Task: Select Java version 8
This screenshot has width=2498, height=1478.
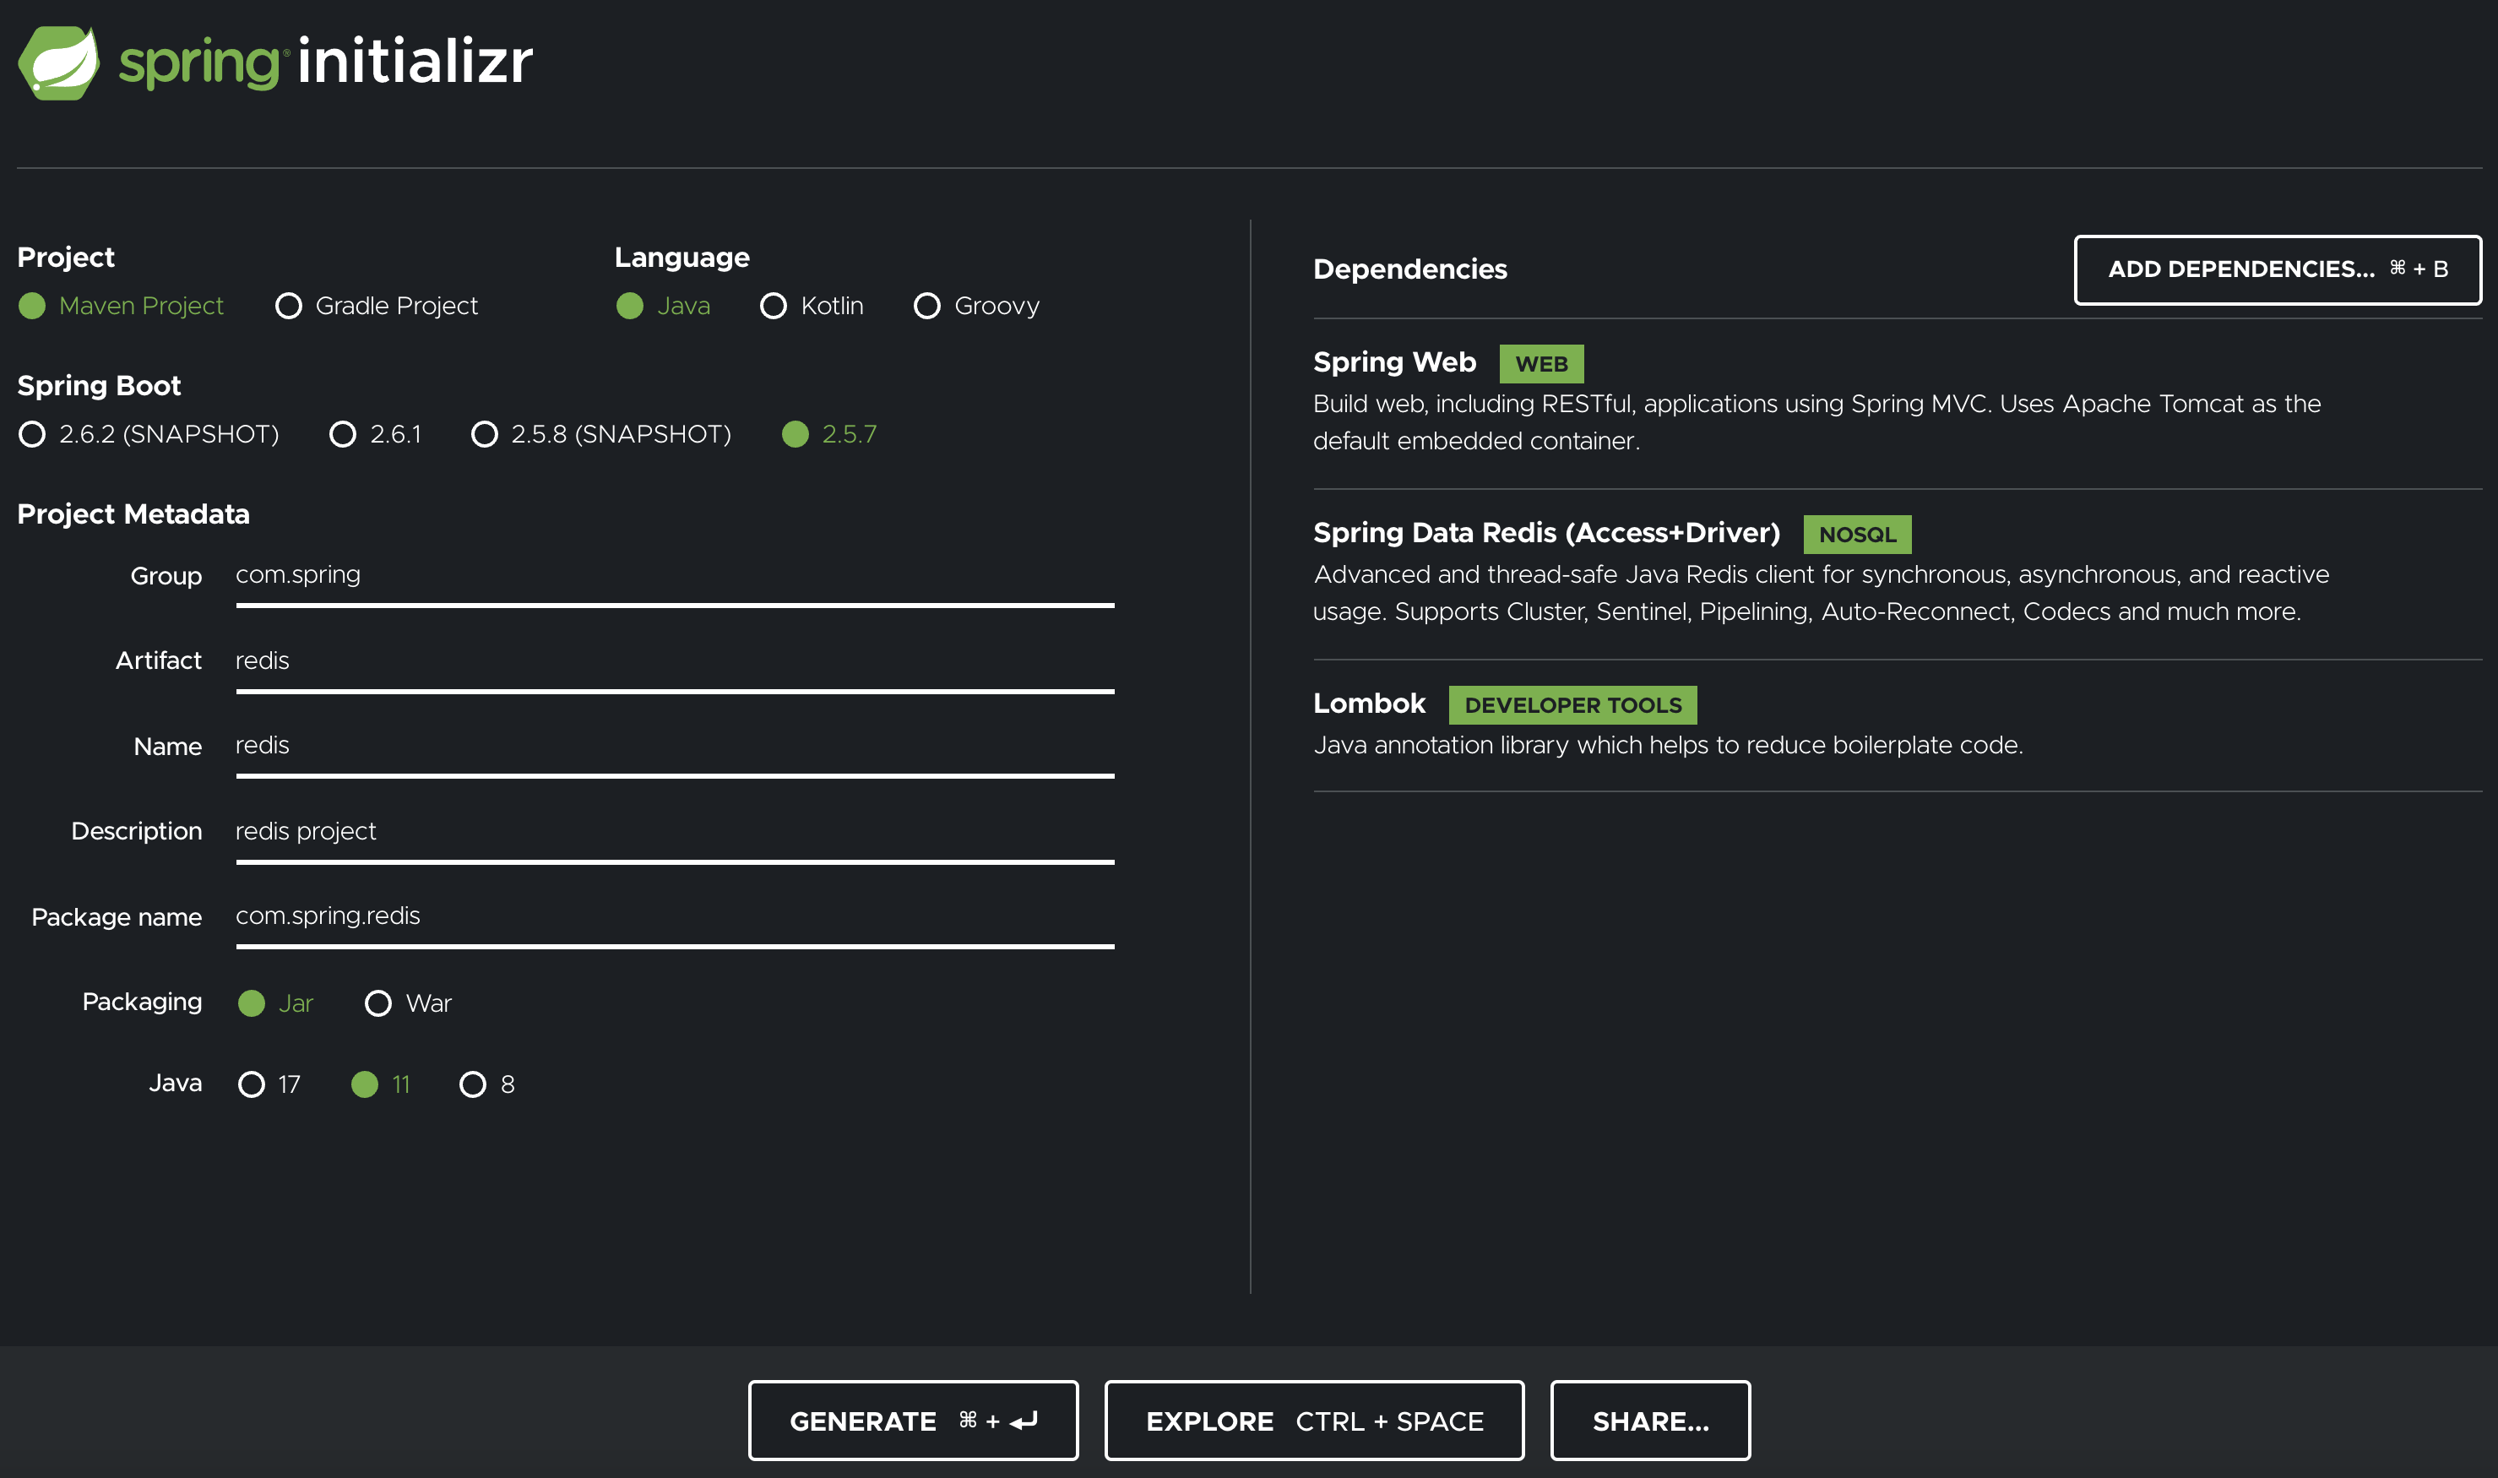Action: point(473,1084)
